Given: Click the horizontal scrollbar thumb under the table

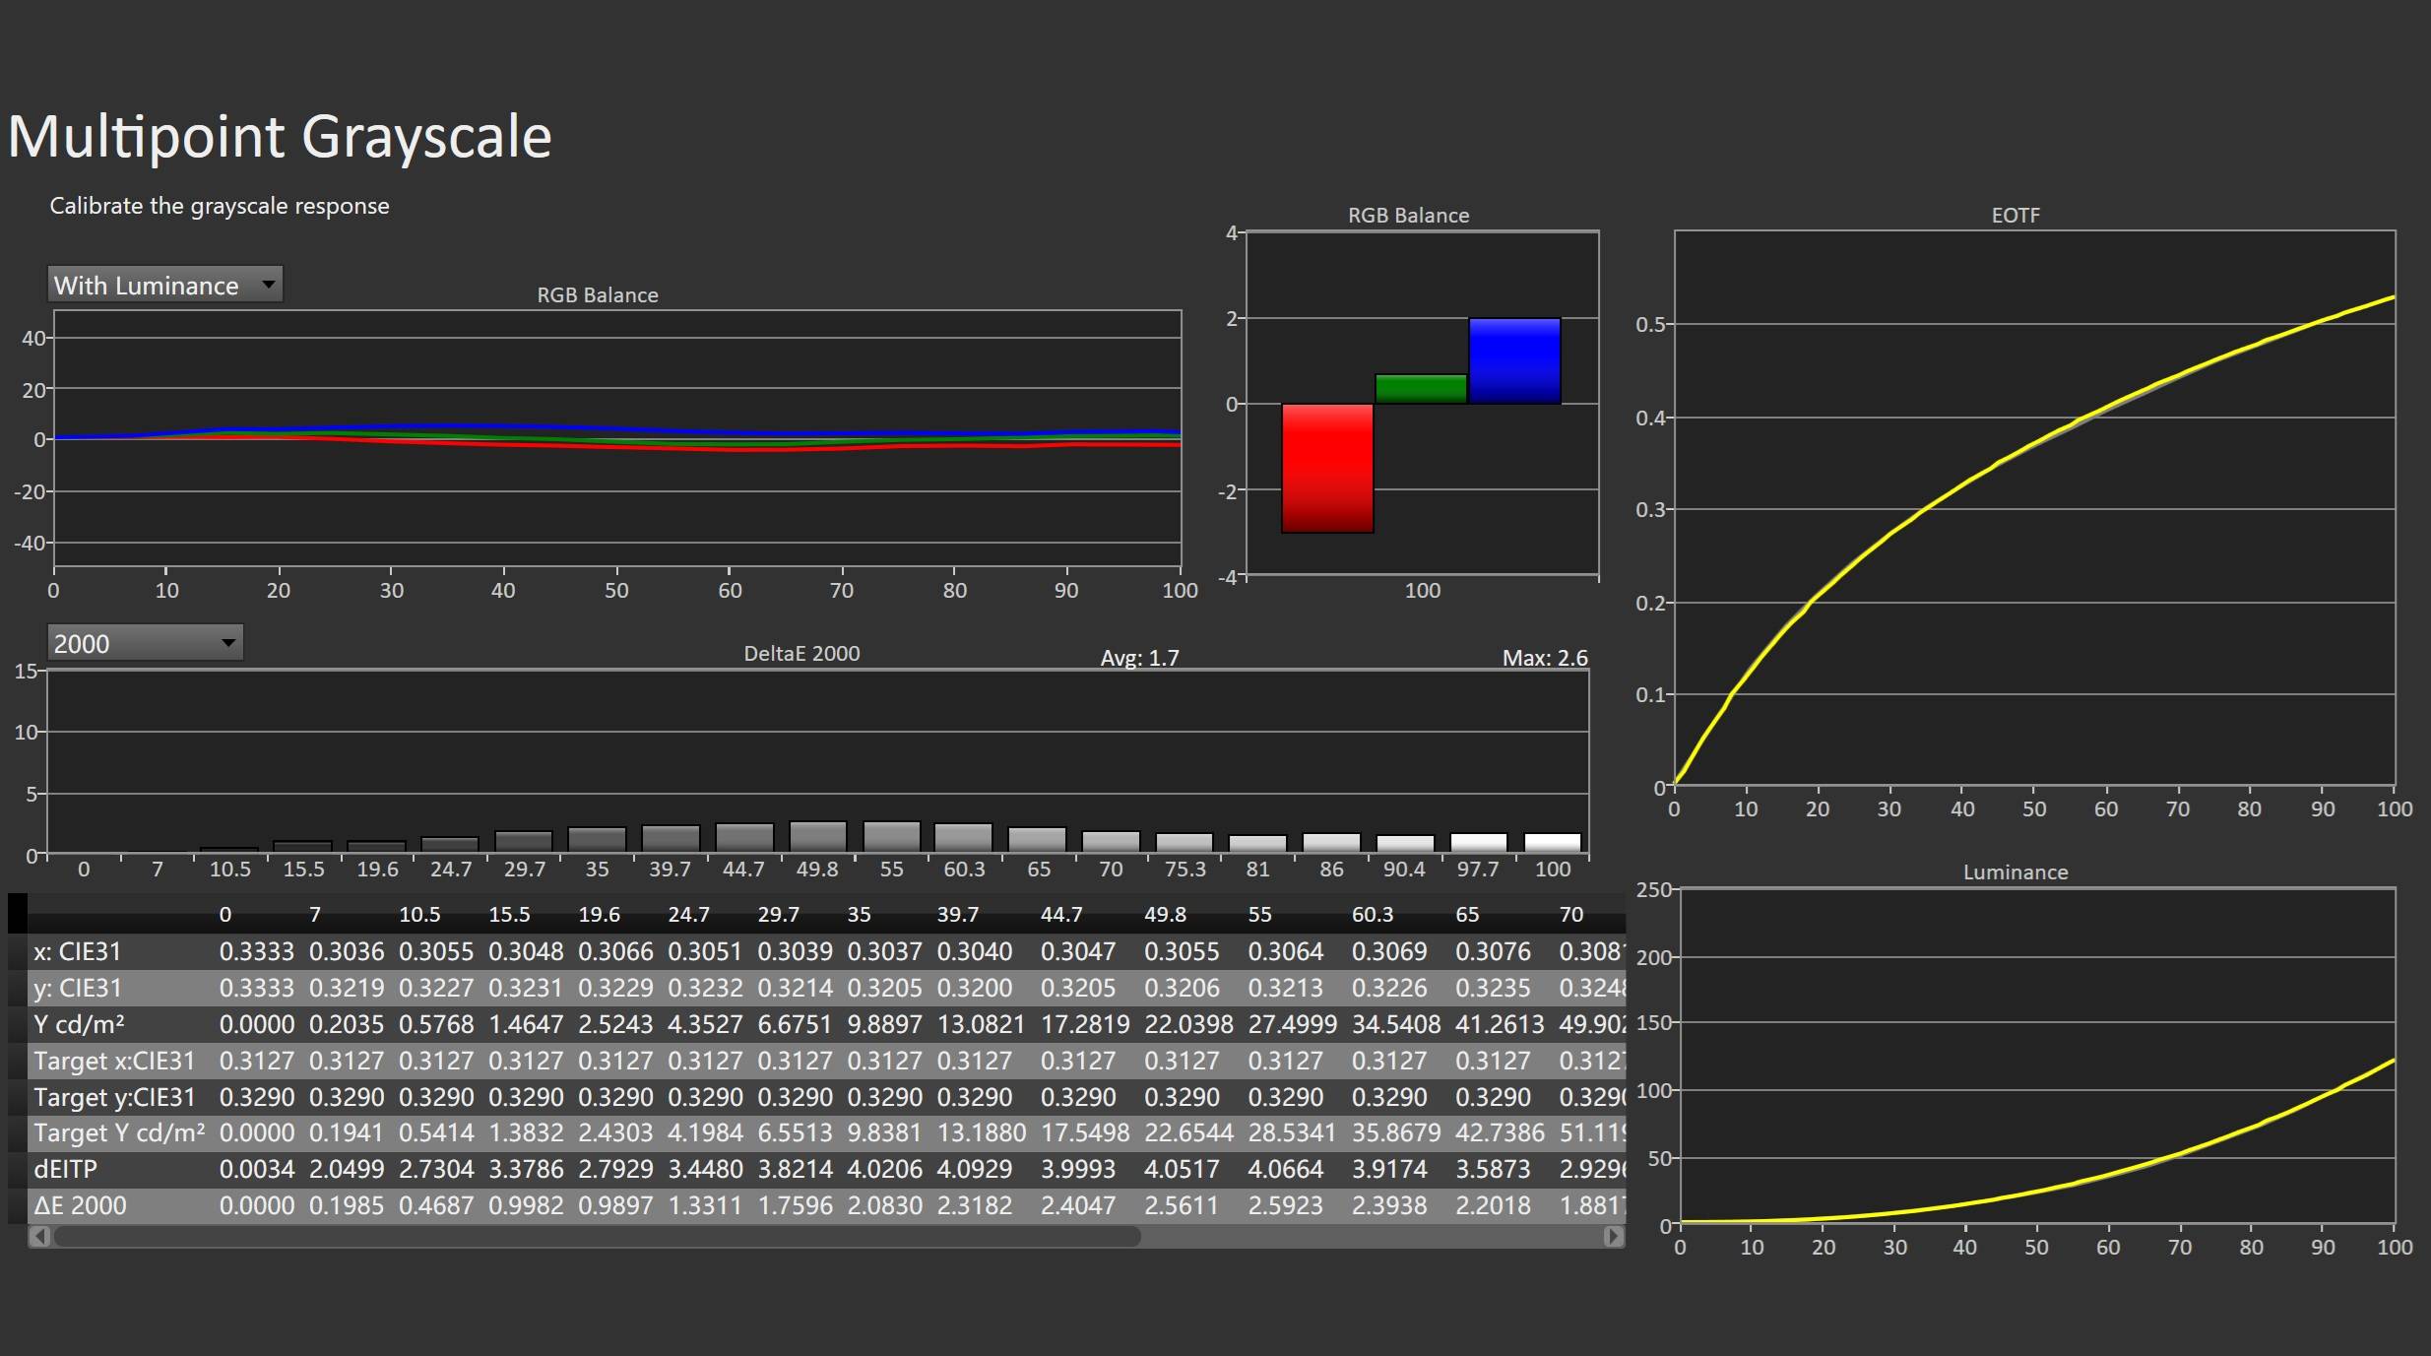Looking at the screenshot, I should (596, 1236).
